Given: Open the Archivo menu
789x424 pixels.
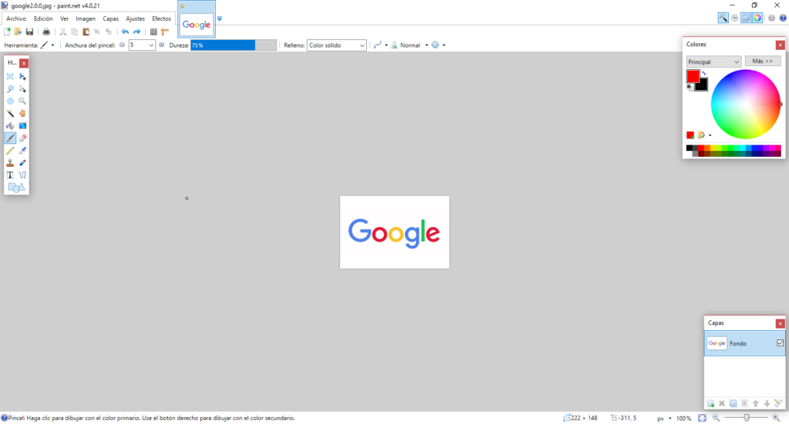Looking at the screenshot, I should pos(16,18).
